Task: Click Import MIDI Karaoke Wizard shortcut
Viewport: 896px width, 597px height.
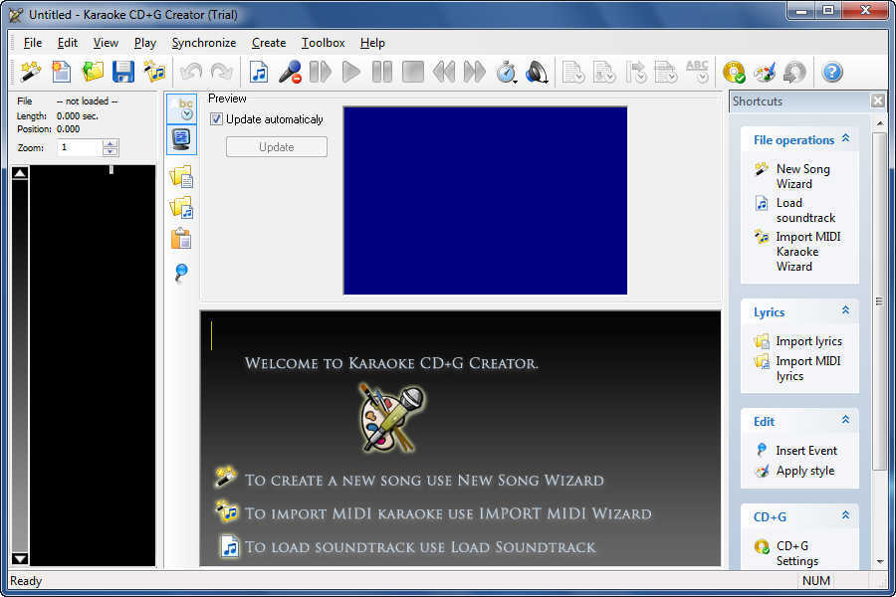Action: coord(808,252)
